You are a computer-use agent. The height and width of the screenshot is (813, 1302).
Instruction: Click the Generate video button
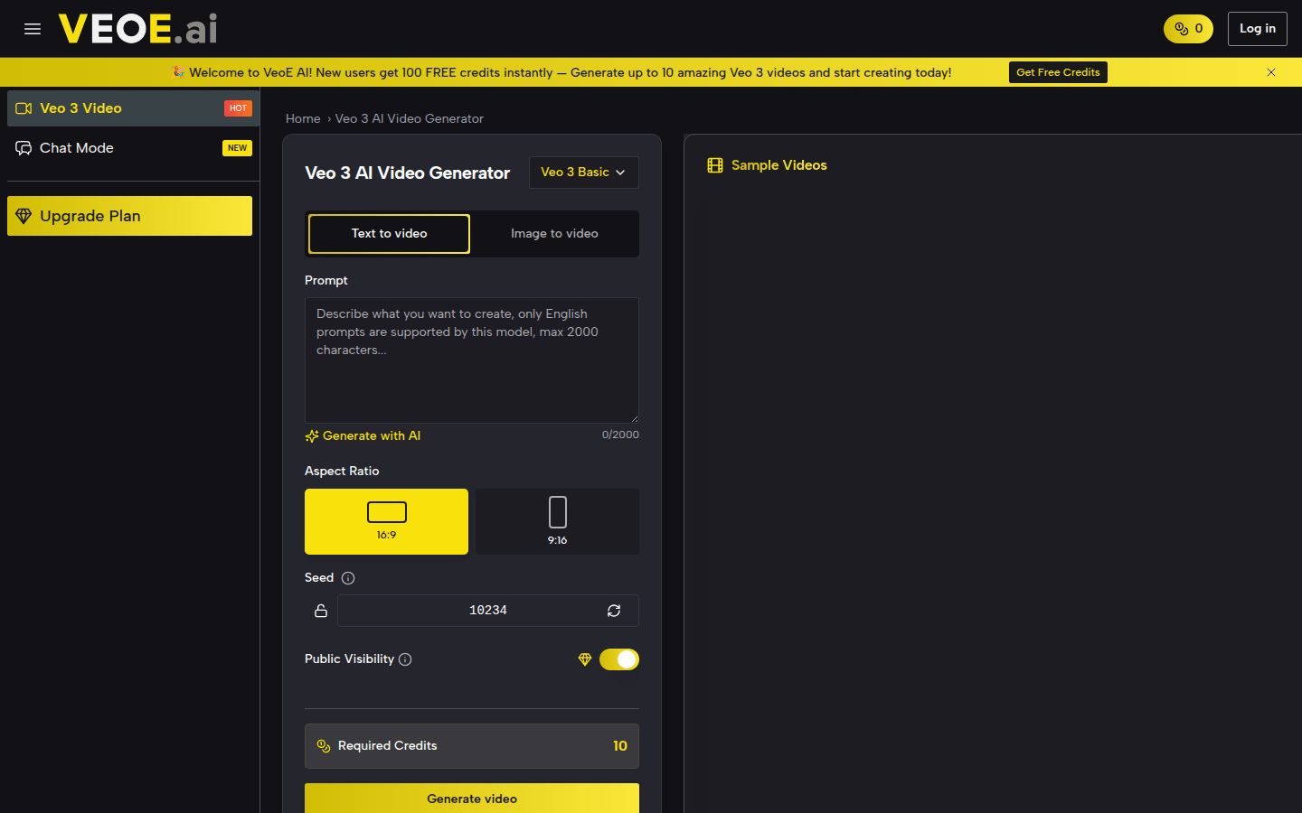point(471,799)
